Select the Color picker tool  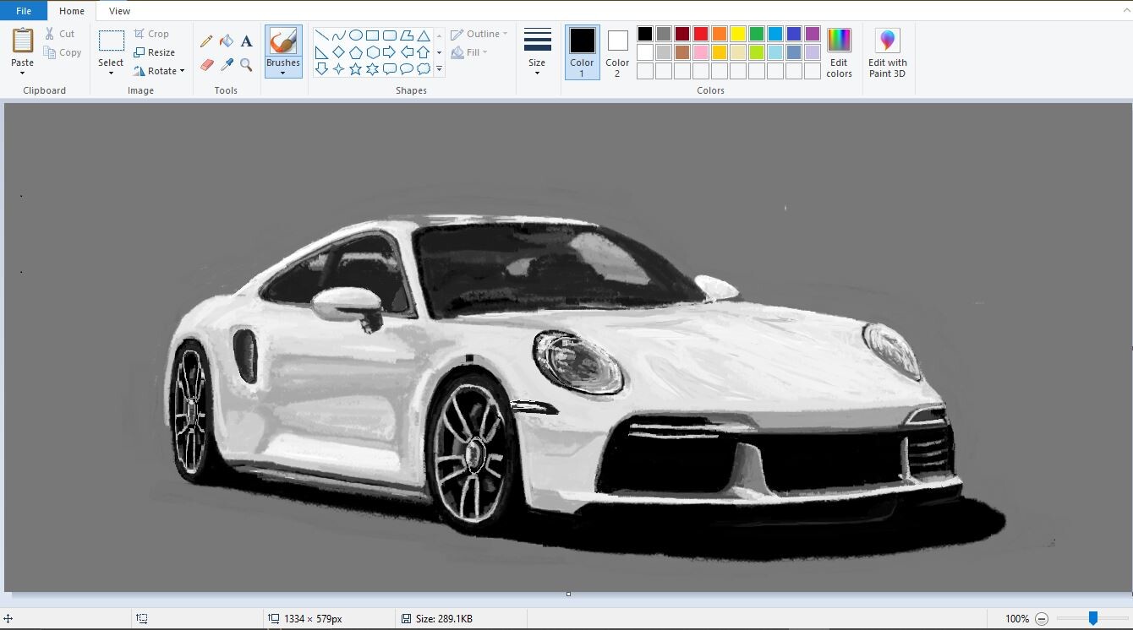click(x=226, y=63)
